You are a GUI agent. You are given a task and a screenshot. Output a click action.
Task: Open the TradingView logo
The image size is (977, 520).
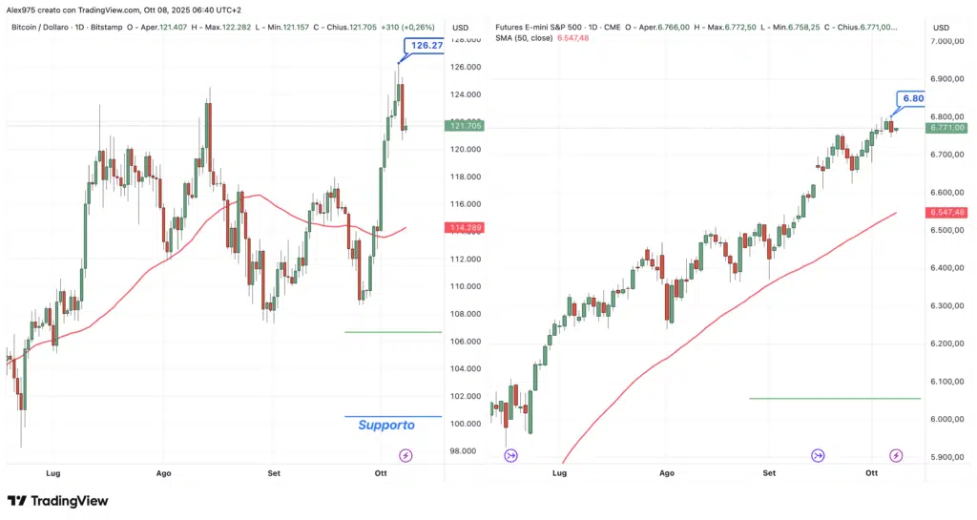pos(57,501)
